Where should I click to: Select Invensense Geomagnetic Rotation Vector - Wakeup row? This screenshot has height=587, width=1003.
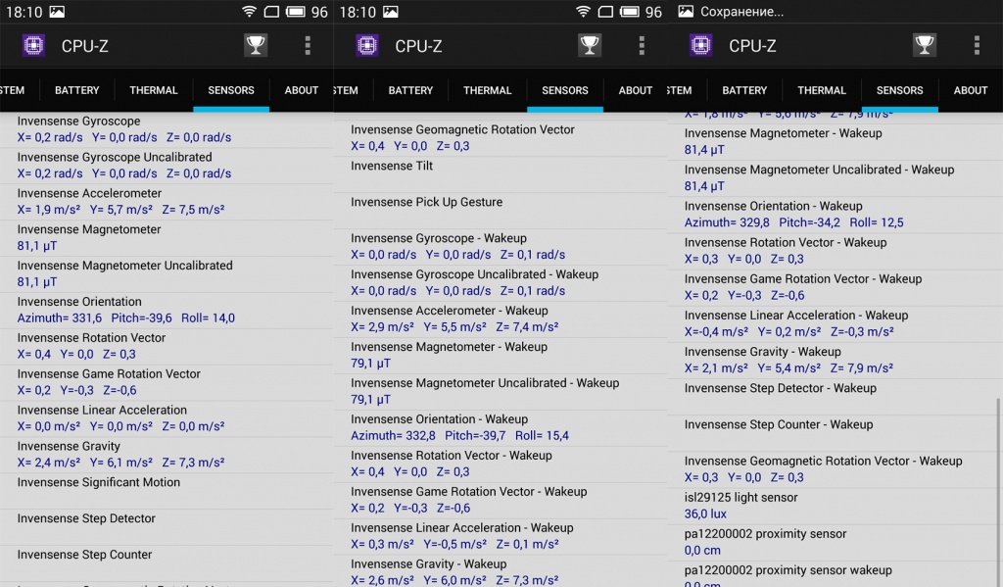(x=836, y=469)
